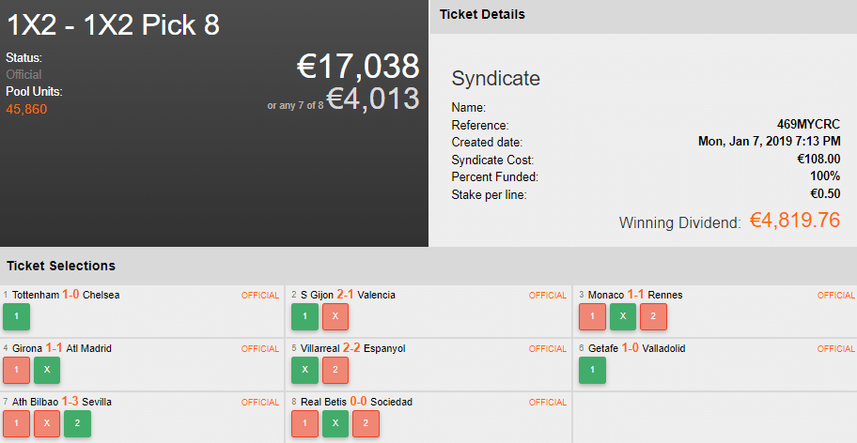This screenshot has width=857, height=443.
Task: Click the syndicate reference 469MYCRC
Action: (808, 125)
